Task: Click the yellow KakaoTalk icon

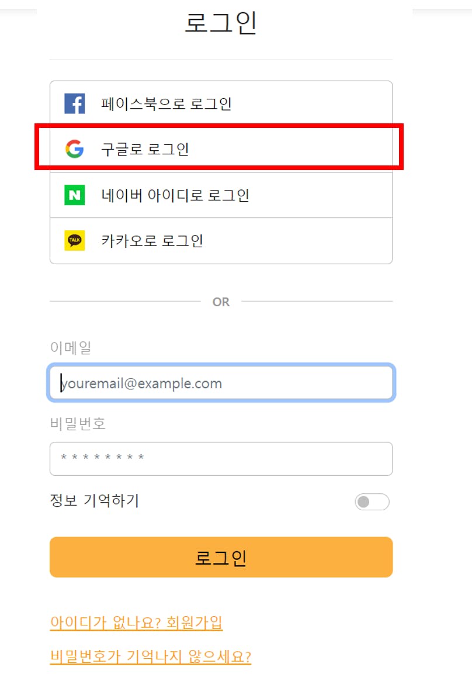Action: coord(75,240)
